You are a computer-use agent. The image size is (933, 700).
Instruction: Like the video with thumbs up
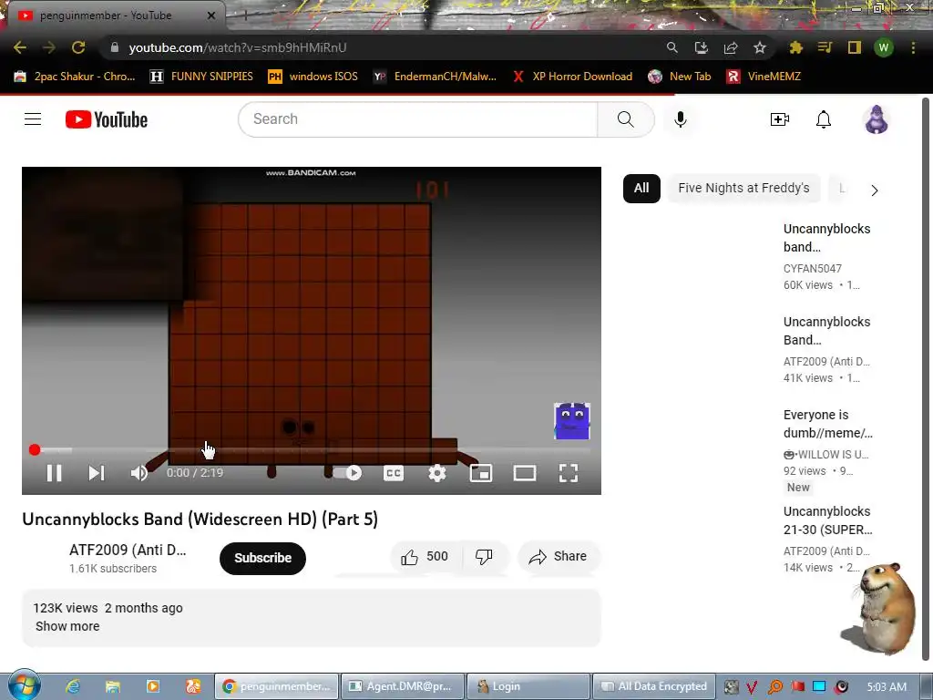coord(425,557)
